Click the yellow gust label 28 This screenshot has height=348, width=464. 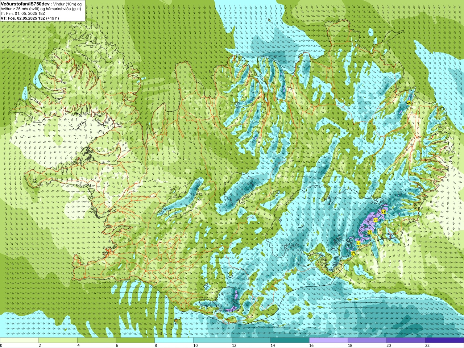(375, 220)
